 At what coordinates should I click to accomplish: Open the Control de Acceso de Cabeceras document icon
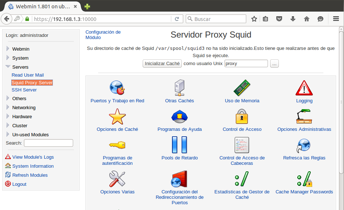coord(242,145)
